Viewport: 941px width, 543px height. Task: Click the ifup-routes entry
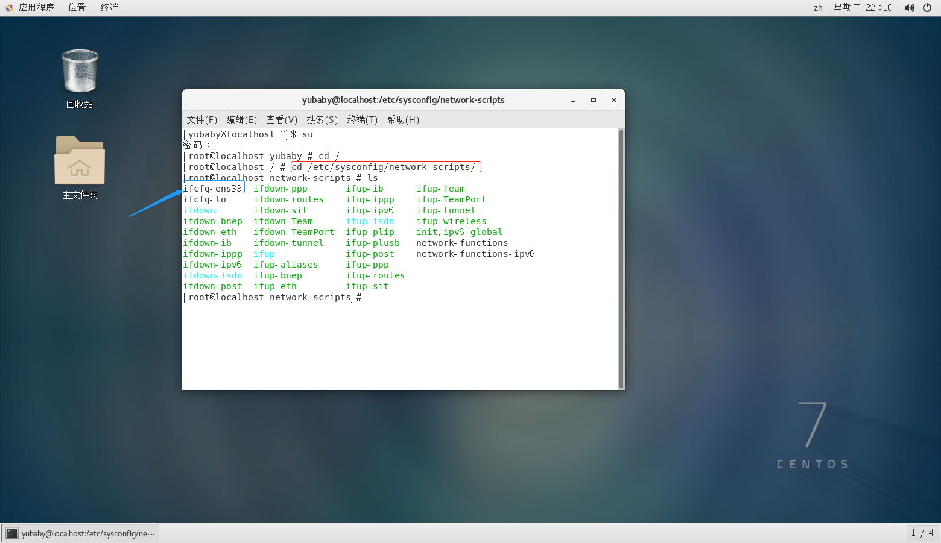[375, 275]
